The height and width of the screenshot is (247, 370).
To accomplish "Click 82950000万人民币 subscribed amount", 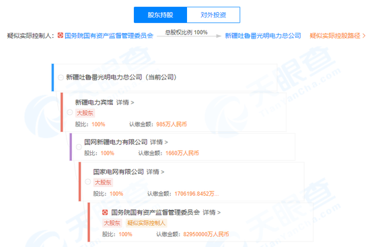I will click(x=206, y=234).
